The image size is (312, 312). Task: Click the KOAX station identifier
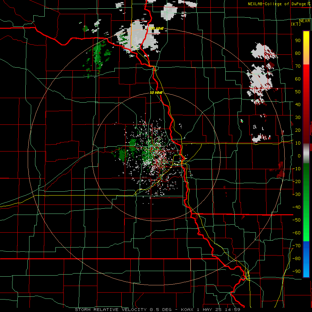click(187, 310)
